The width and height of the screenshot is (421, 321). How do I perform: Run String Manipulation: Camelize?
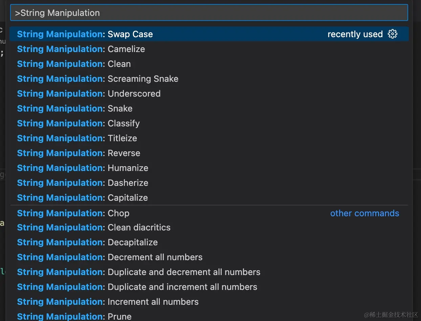pyautogui.click(x=209, y=49)
